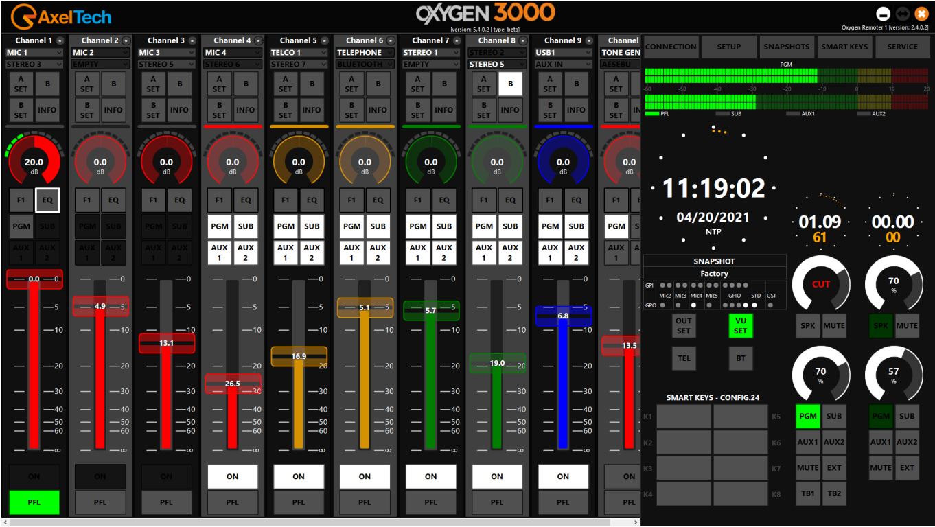Toggle SUB on Channel 5
This screenshot has width=935, height=527.
[312, 226]
